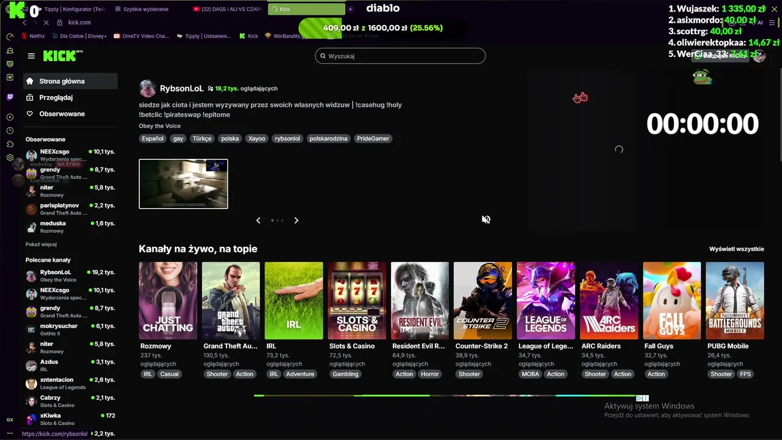Open the Kick hamburger menu

(x=31, y=56)
